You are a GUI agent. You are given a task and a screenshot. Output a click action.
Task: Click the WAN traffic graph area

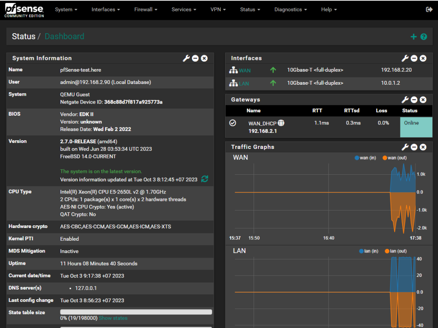(325, 199)
